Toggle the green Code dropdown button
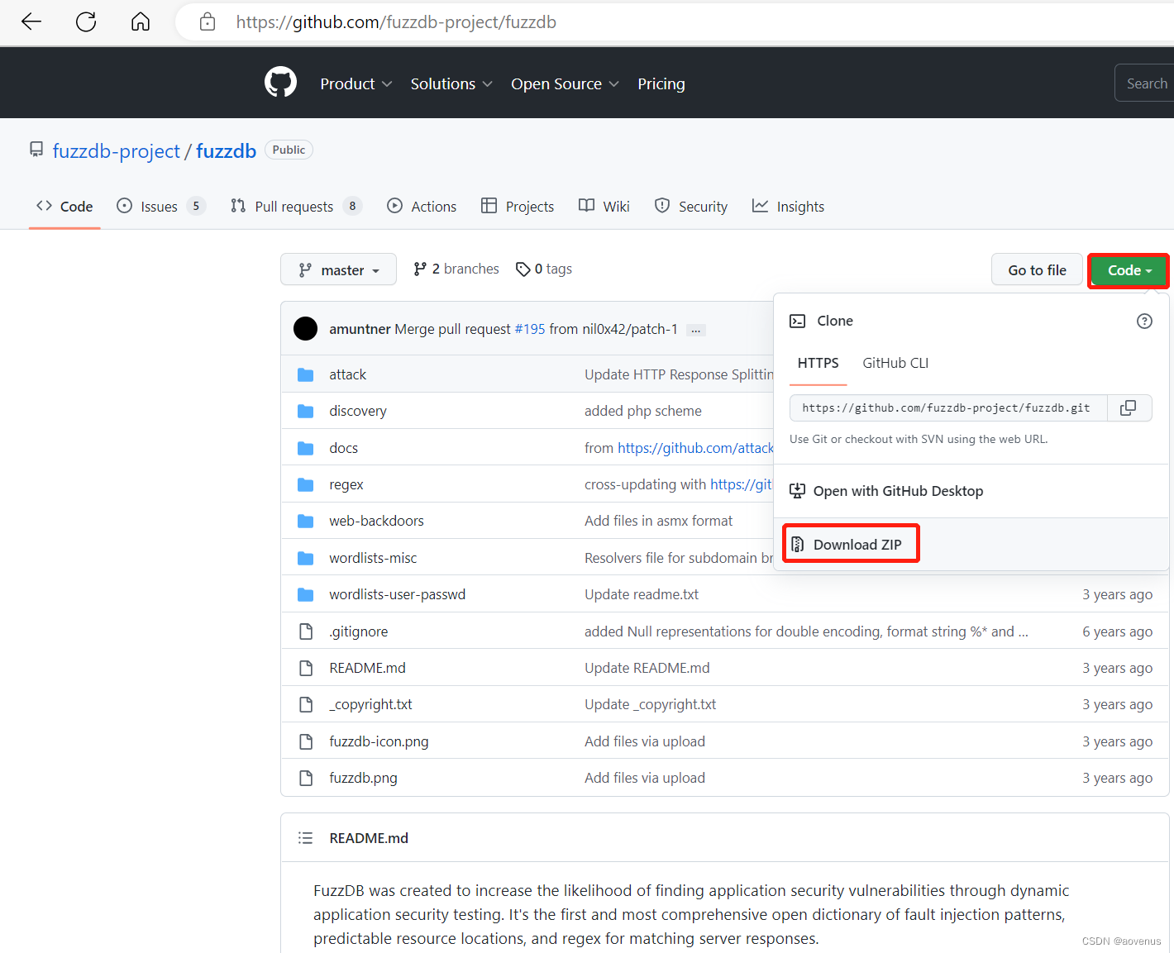1174x953 pixels. point(1129,270)
